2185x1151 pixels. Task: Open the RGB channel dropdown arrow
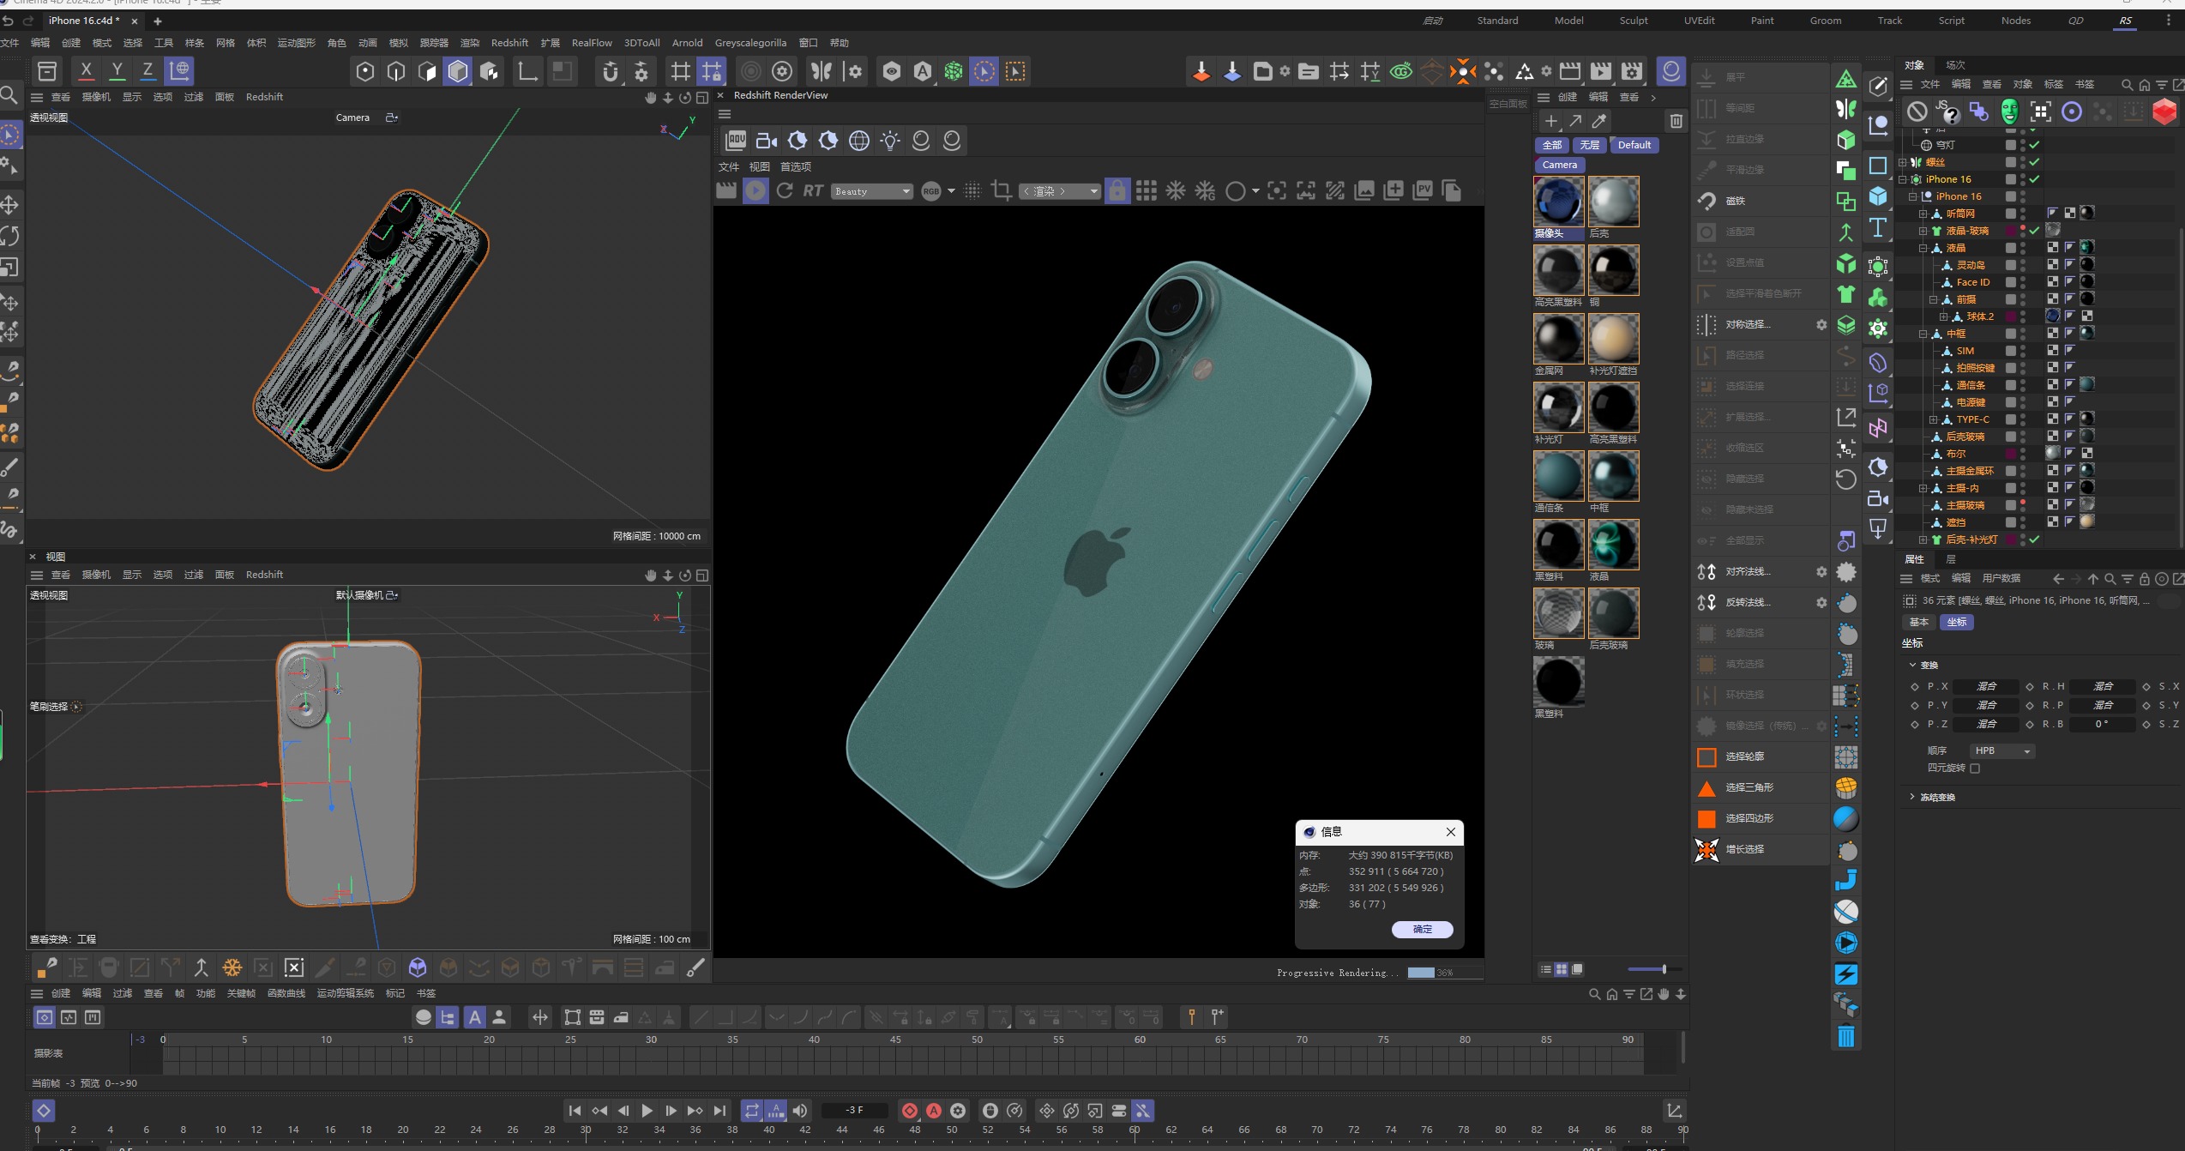(951, 191)
